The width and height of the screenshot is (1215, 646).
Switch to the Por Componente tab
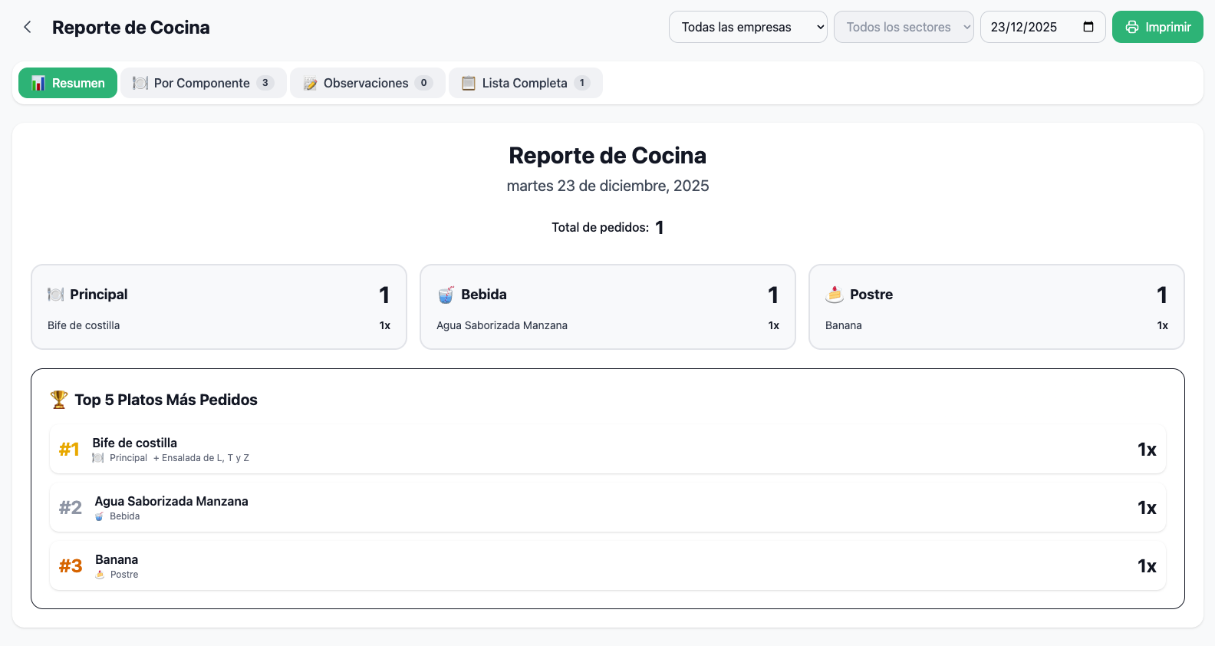(x=203, y=83)
